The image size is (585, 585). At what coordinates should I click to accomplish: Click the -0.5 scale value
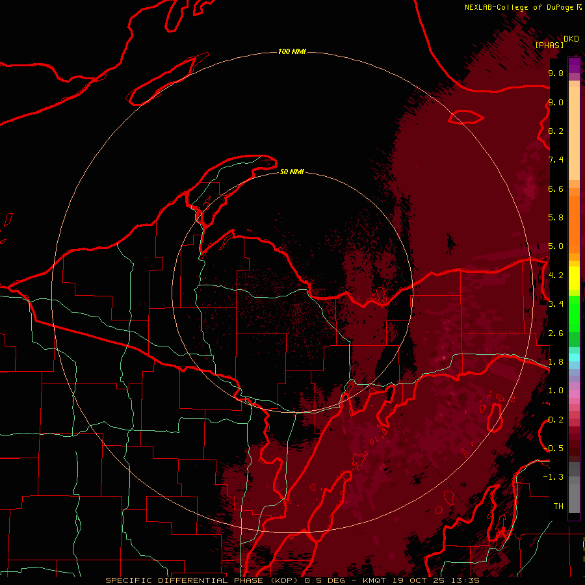(x=554, y=448)
